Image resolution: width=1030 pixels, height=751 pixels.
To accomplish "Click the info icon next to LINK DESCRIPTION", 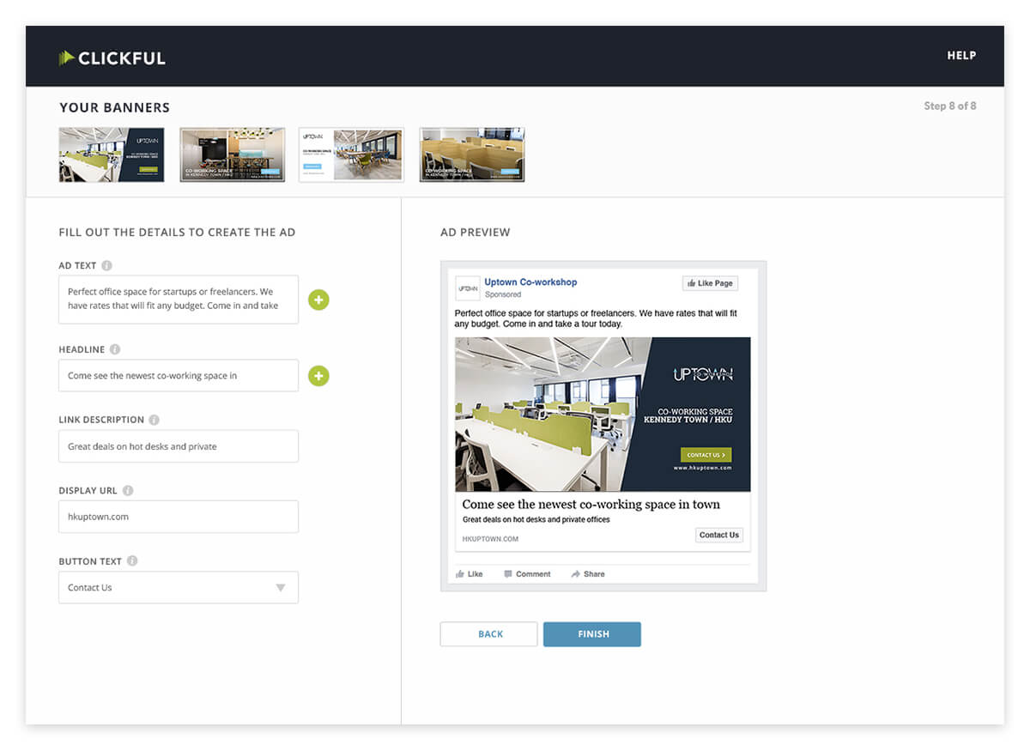I will point(154,421).
